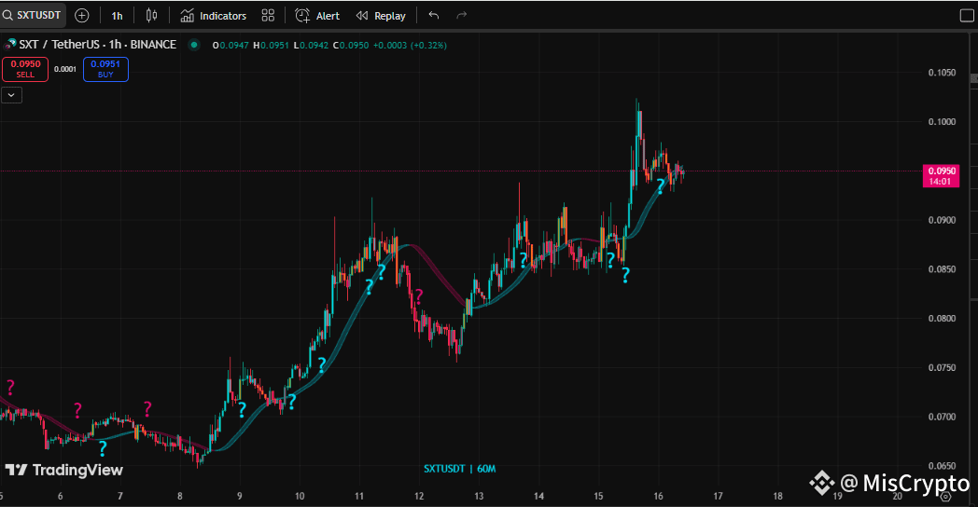Toggle fullscreen layout icon at top right
Image resolution: width=978 pixels, height=507 pixels.
[x=966, y=16]
